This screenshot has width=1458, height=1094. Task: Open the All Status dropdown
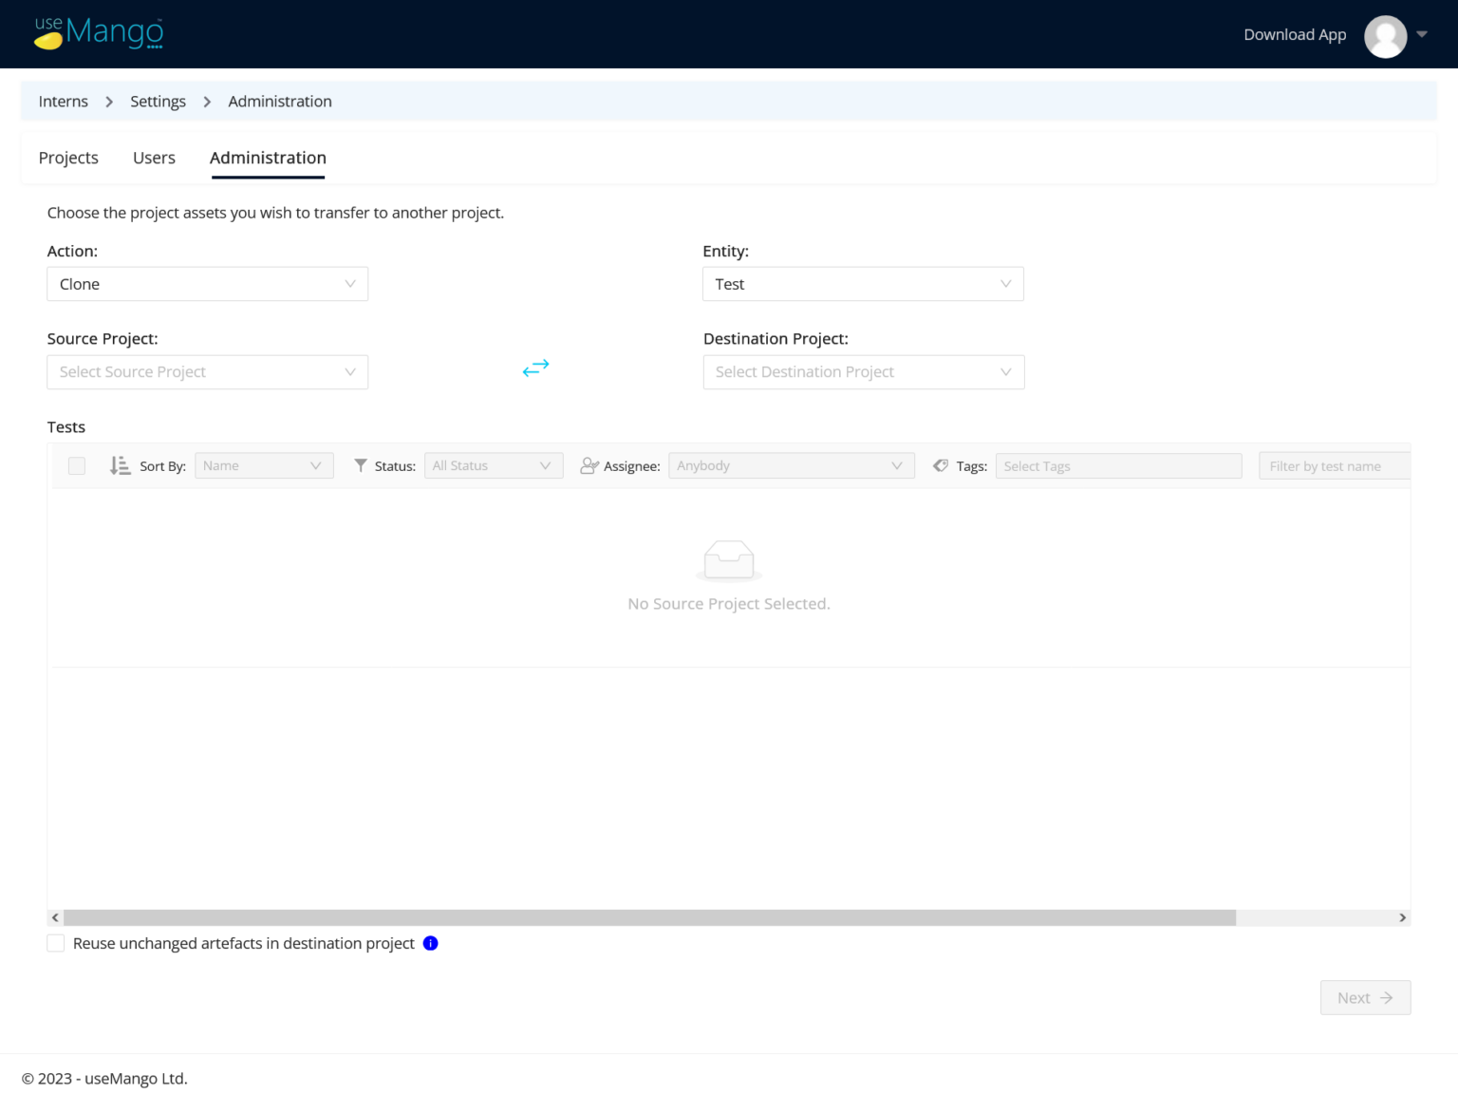(494, 465)
